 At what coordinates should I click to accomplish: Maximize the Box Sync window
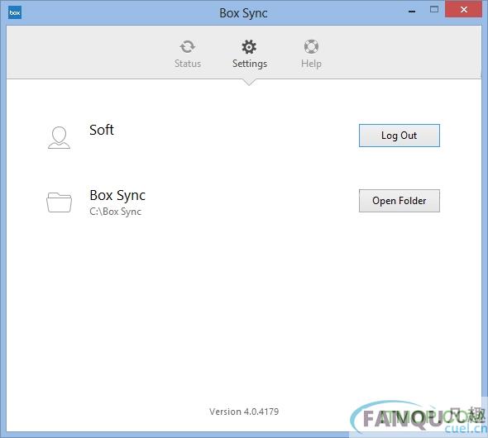point(434,9)
